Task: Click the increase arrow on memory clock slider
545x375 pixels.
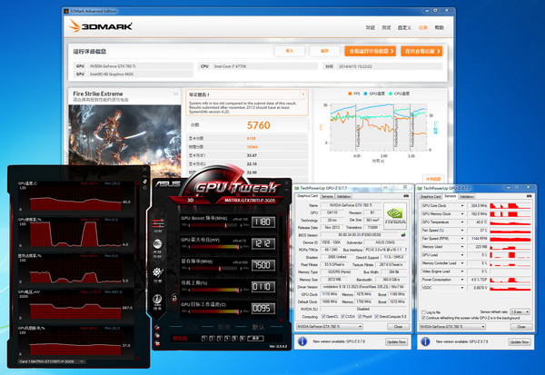Action: click(242, 269)
